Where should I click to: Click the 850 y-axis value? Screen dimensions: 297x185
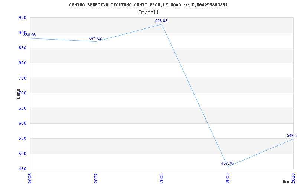[22, 48]
